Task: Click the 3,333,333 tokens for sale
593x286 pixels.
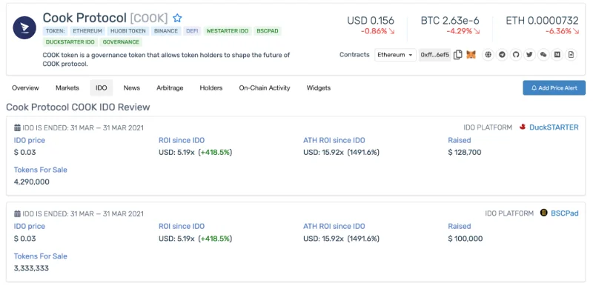Action: (31, 268)
